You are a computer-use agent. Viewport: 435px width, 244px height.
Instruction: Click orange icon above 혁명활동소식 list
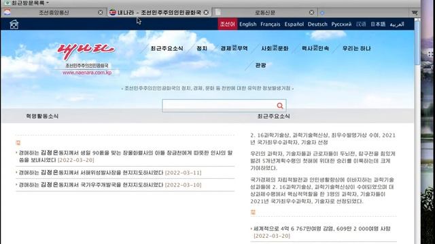[x=18, y=142]
